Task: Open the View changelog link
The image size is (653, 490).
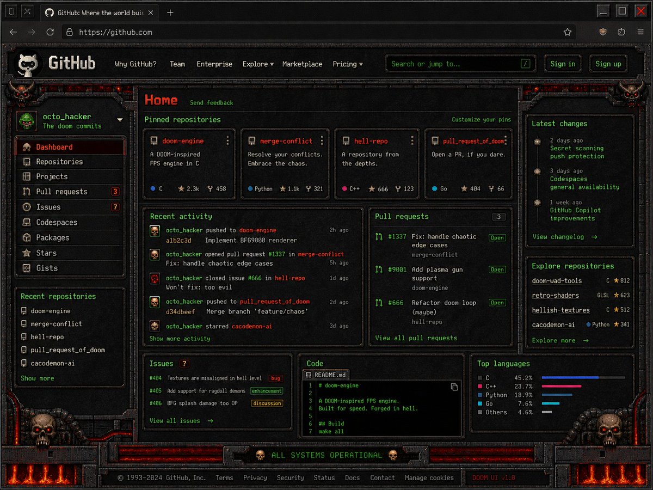Action: 565,237
